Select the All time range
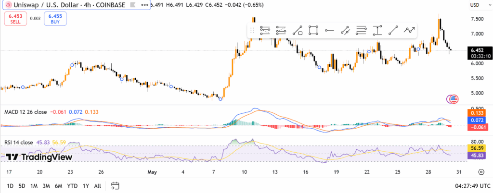This screenshot has width=493, height=193. (x=97, y=186)
